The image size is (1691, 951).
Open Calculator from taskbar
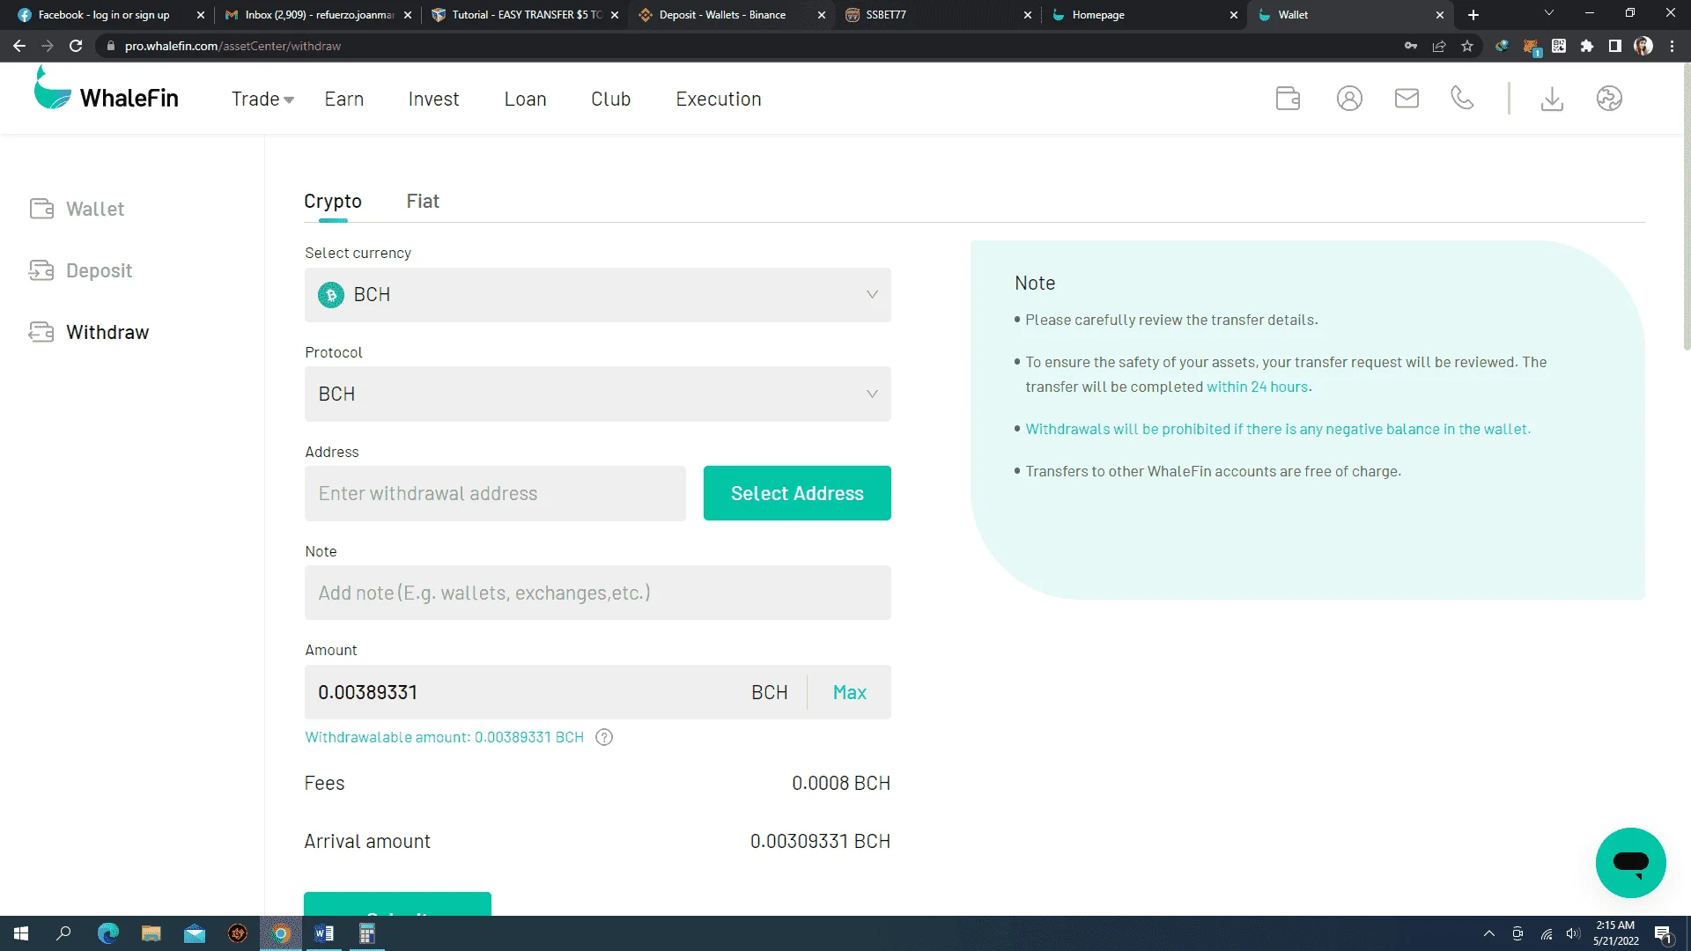367,933
